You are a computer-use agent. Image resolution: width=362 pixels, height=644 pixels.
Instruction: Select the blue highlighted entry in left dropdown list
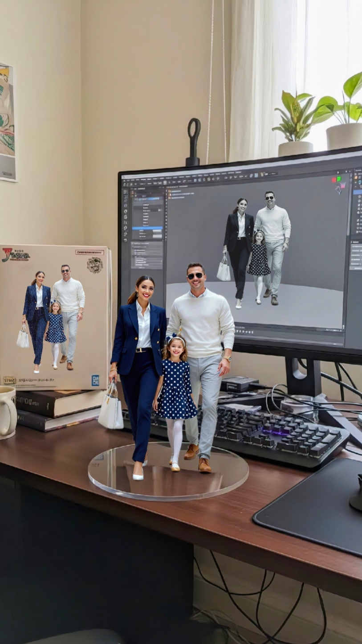[147, 228]
